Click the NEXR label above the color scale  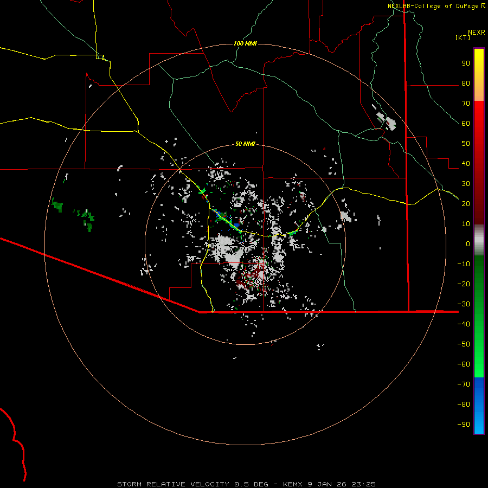(477, 33)
